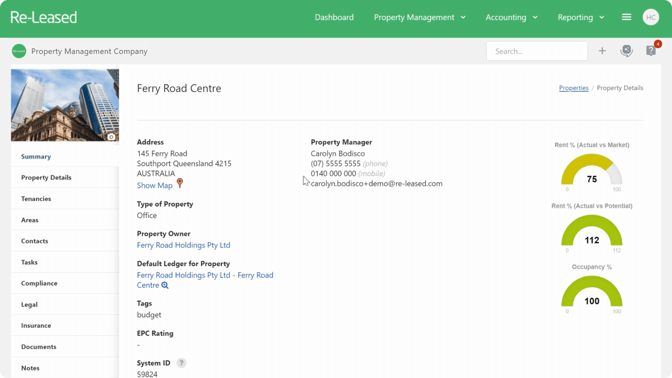Select the Property Details sidebar tab
Viewport: 672px width, 378px height.
65,177
